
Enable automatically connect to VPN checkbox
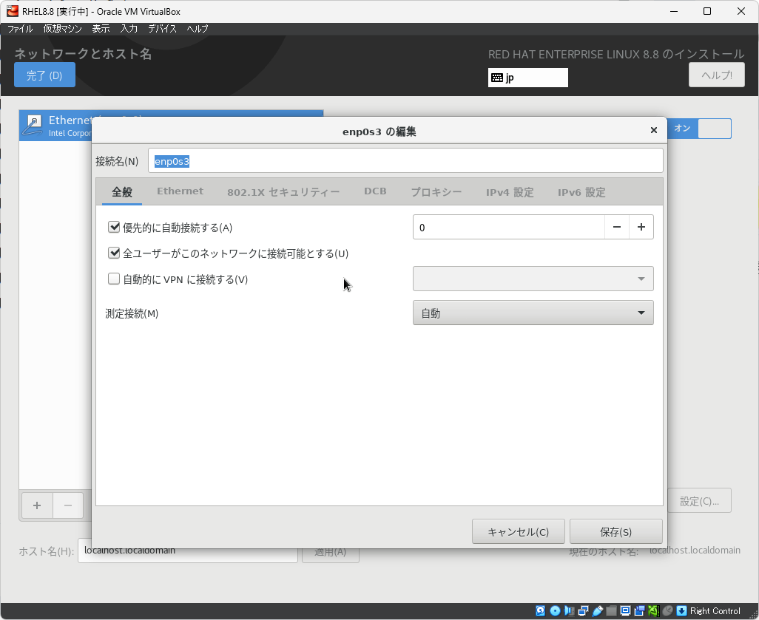(x=114, y=279)
